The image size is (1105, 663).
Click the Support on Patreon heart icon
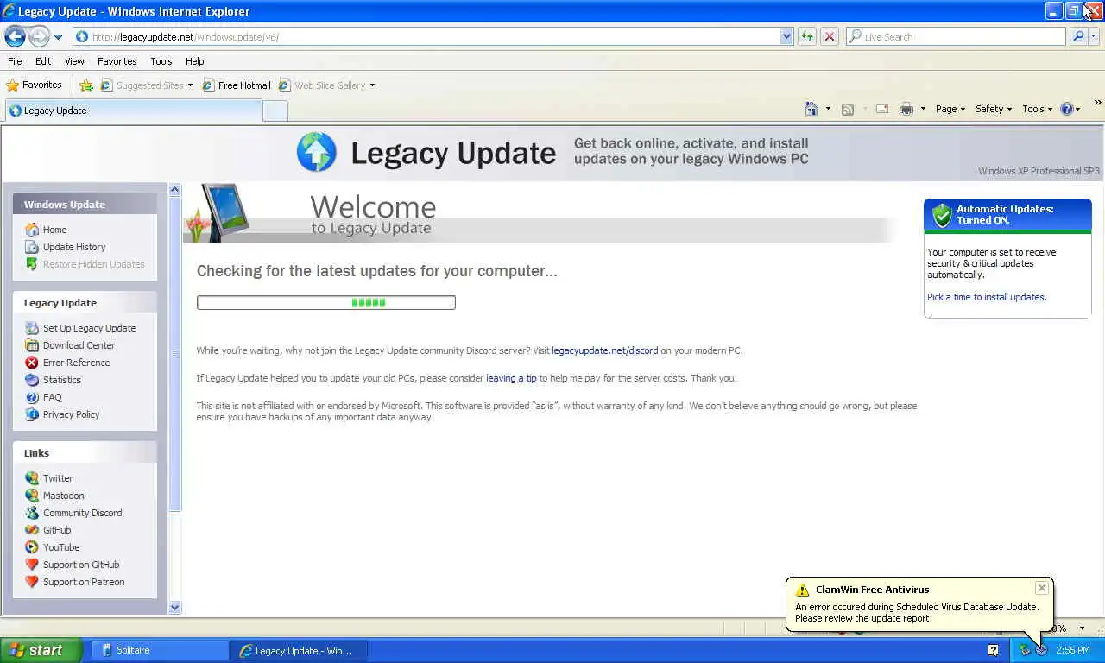click(x=32, y=582)
